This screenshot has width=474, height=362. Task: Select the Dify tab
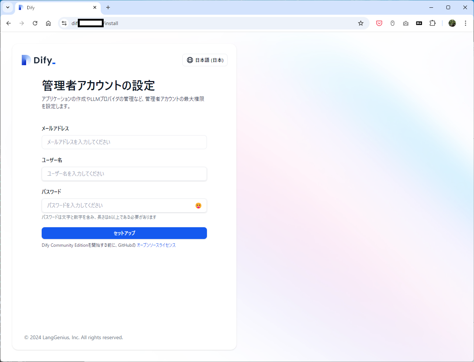pyautogui.click(x=58, y=7)
